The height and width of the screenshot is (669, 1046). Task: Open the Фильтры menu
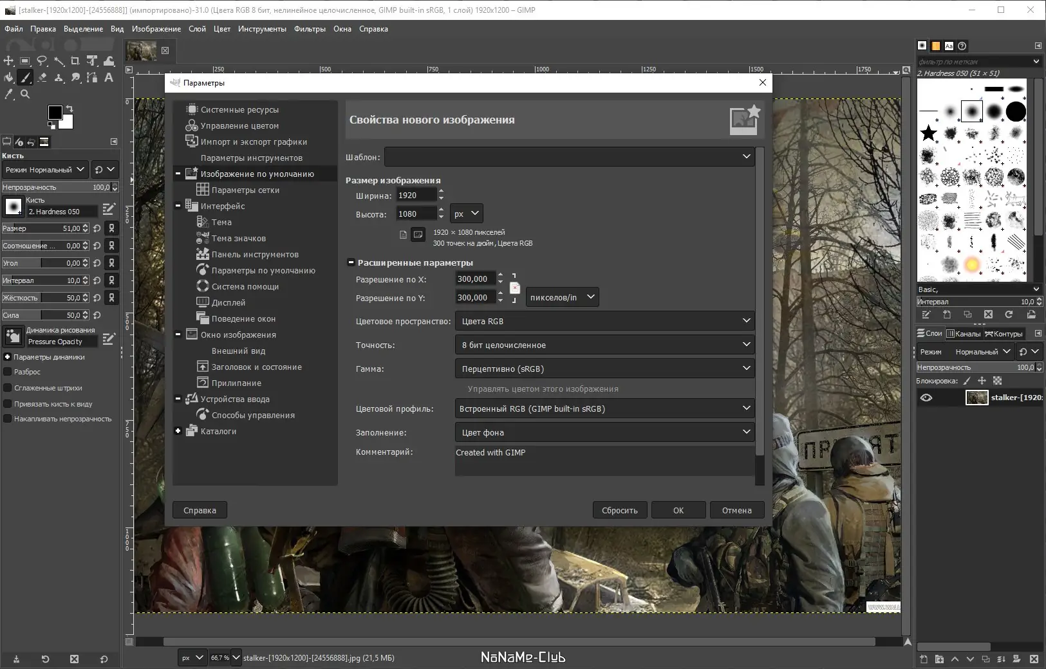(310, 29)
